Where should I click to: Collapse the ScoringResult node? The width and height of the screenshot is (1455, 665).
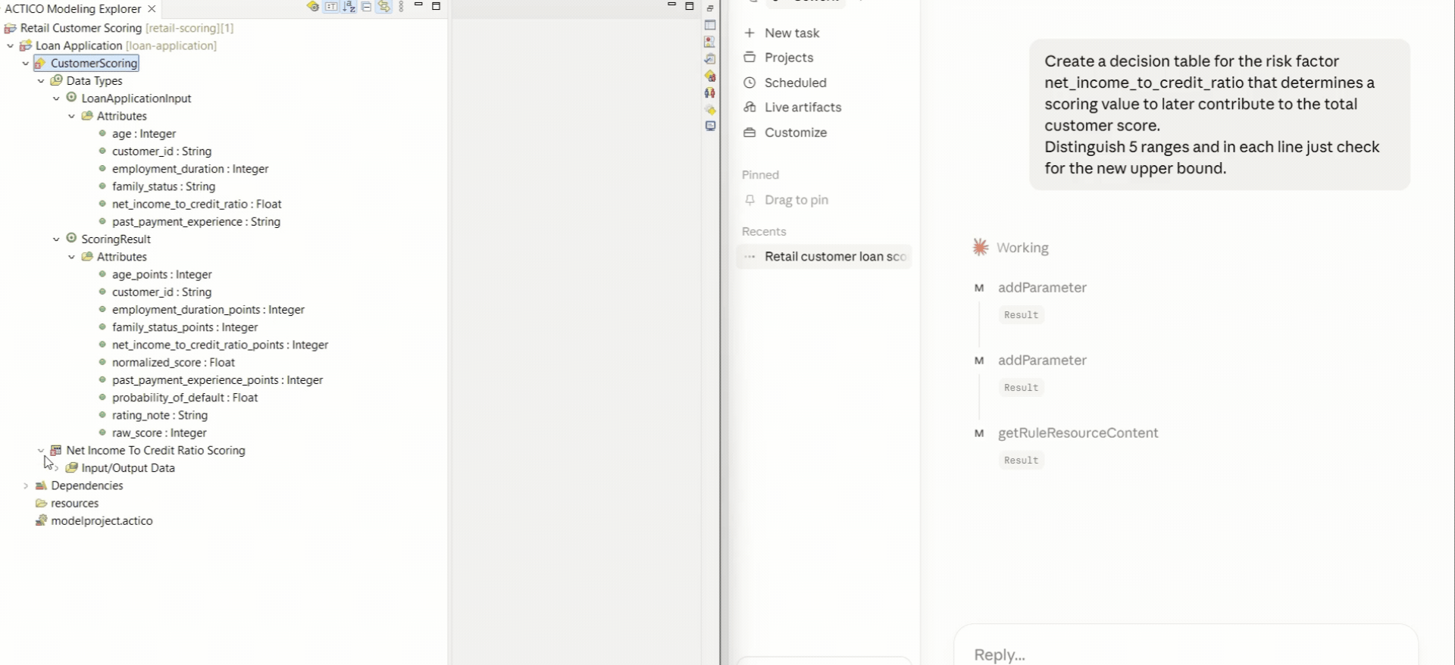click(56, 239)
